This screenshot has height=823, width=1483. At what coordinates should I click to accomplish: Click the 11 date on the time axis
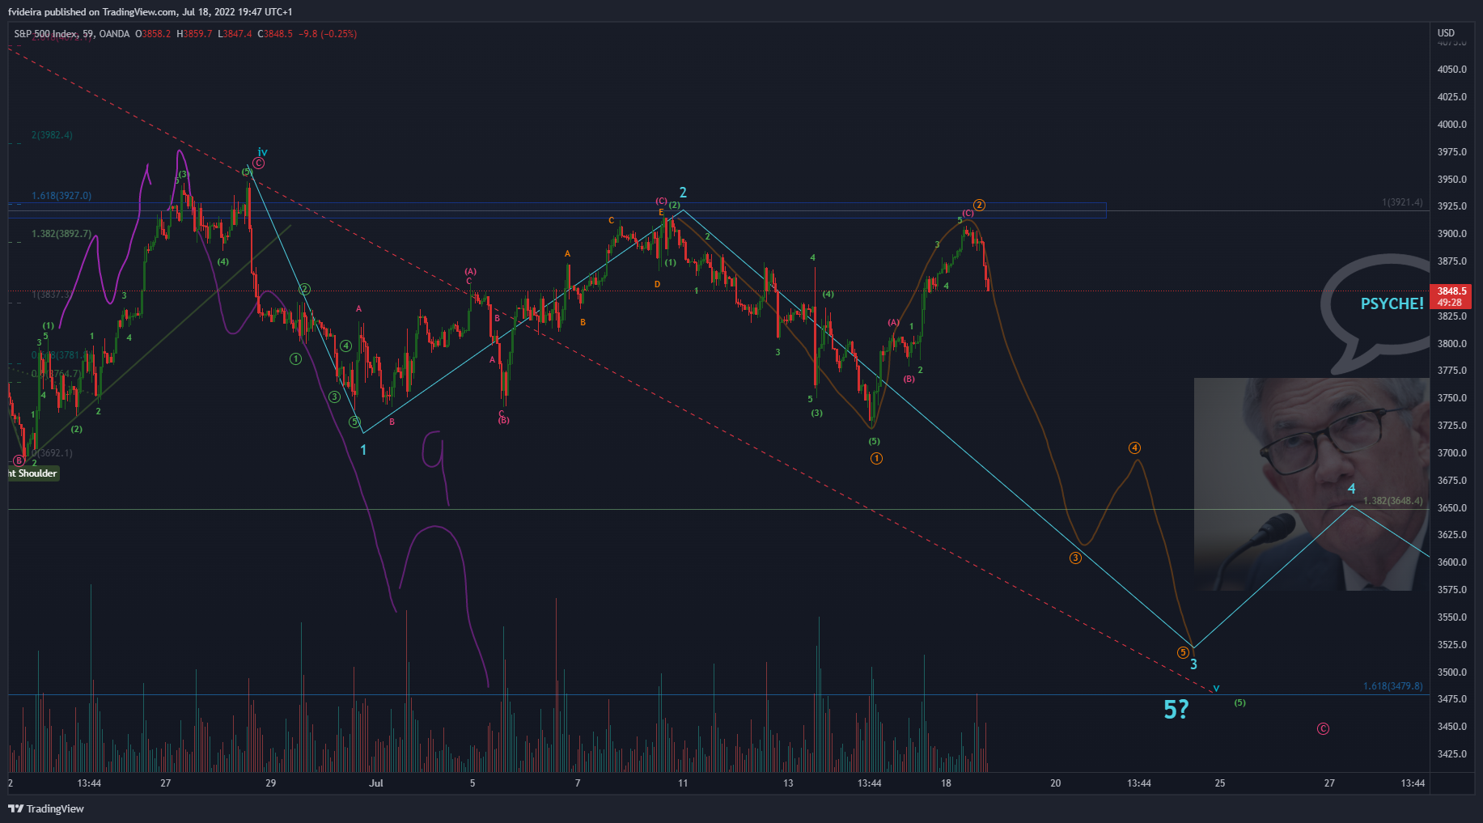(683, 783)
